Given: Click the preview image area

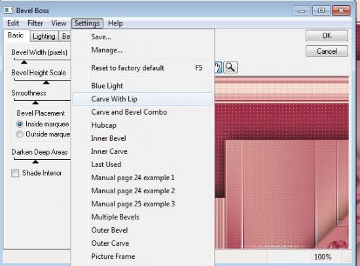Looking at the screenshot, I should tap(281, 162).
